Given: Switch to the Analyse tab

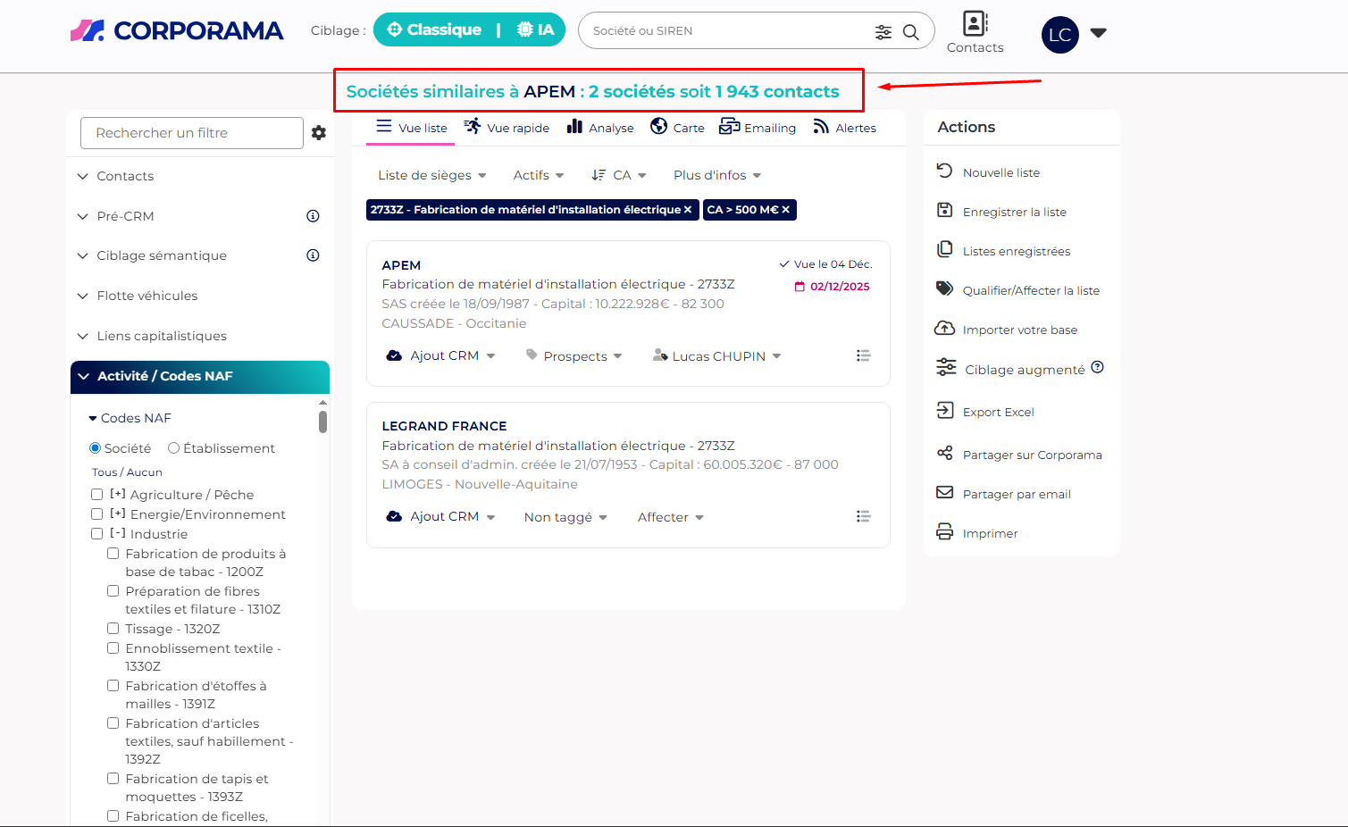Looking at the screenshot, I should [600, 128].
